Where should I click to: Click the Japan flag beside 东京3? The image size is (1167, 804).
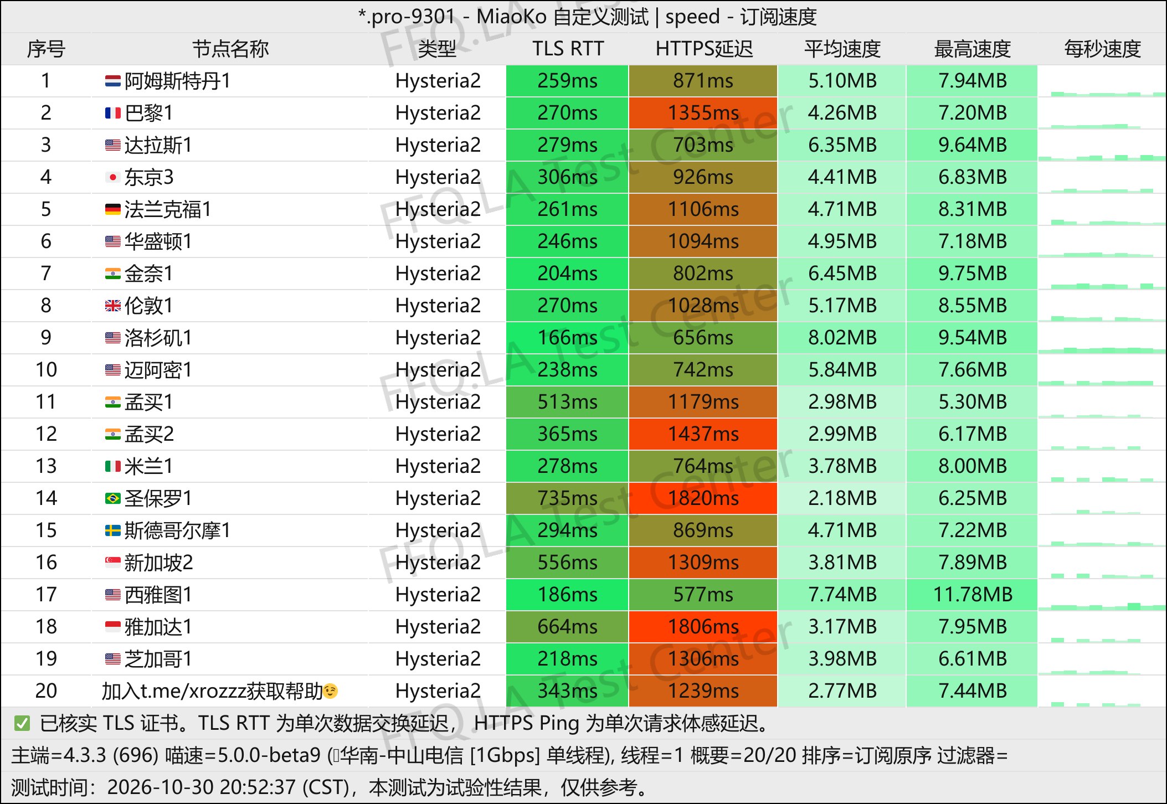click(113, 178)
